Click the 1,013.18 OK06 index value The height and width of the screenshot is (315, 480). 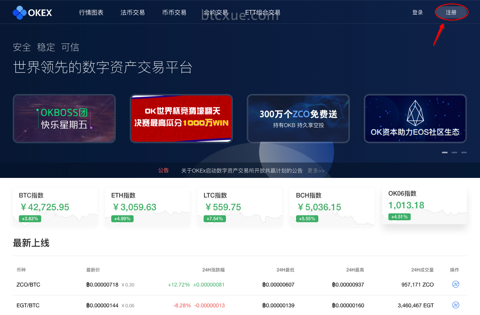click(406, 205)
